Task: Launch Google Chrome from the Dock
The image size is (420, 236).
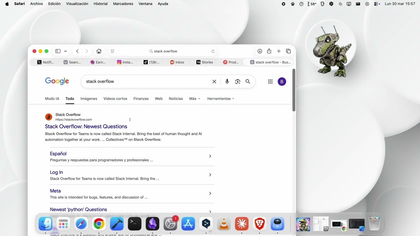Action: click(x=99, y=224)
